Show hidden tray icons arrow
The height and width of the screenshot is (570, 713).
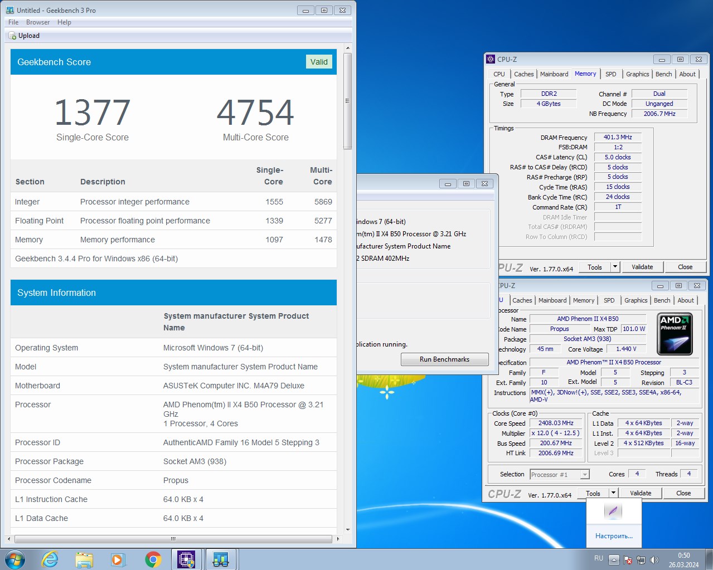point(614,559)
